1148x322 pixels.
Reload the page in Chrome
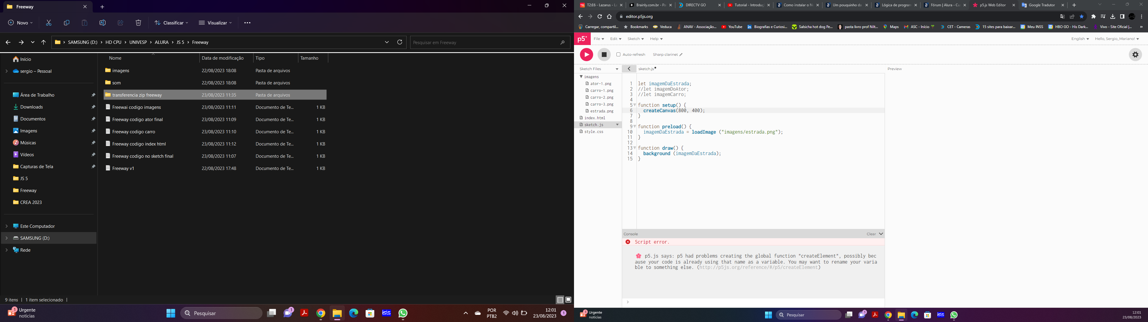point(599,16)
